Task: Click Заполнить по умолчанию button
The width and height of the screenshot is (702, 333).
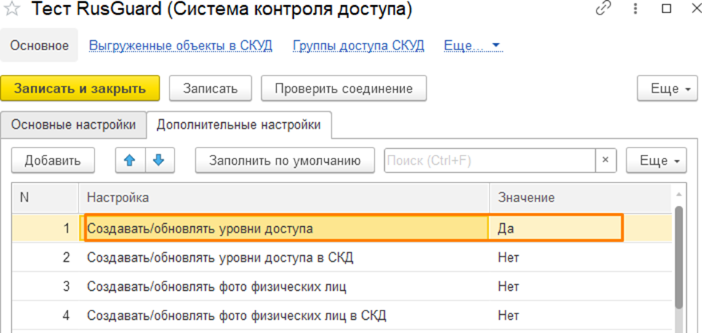Action: click(x=284, y=160)
